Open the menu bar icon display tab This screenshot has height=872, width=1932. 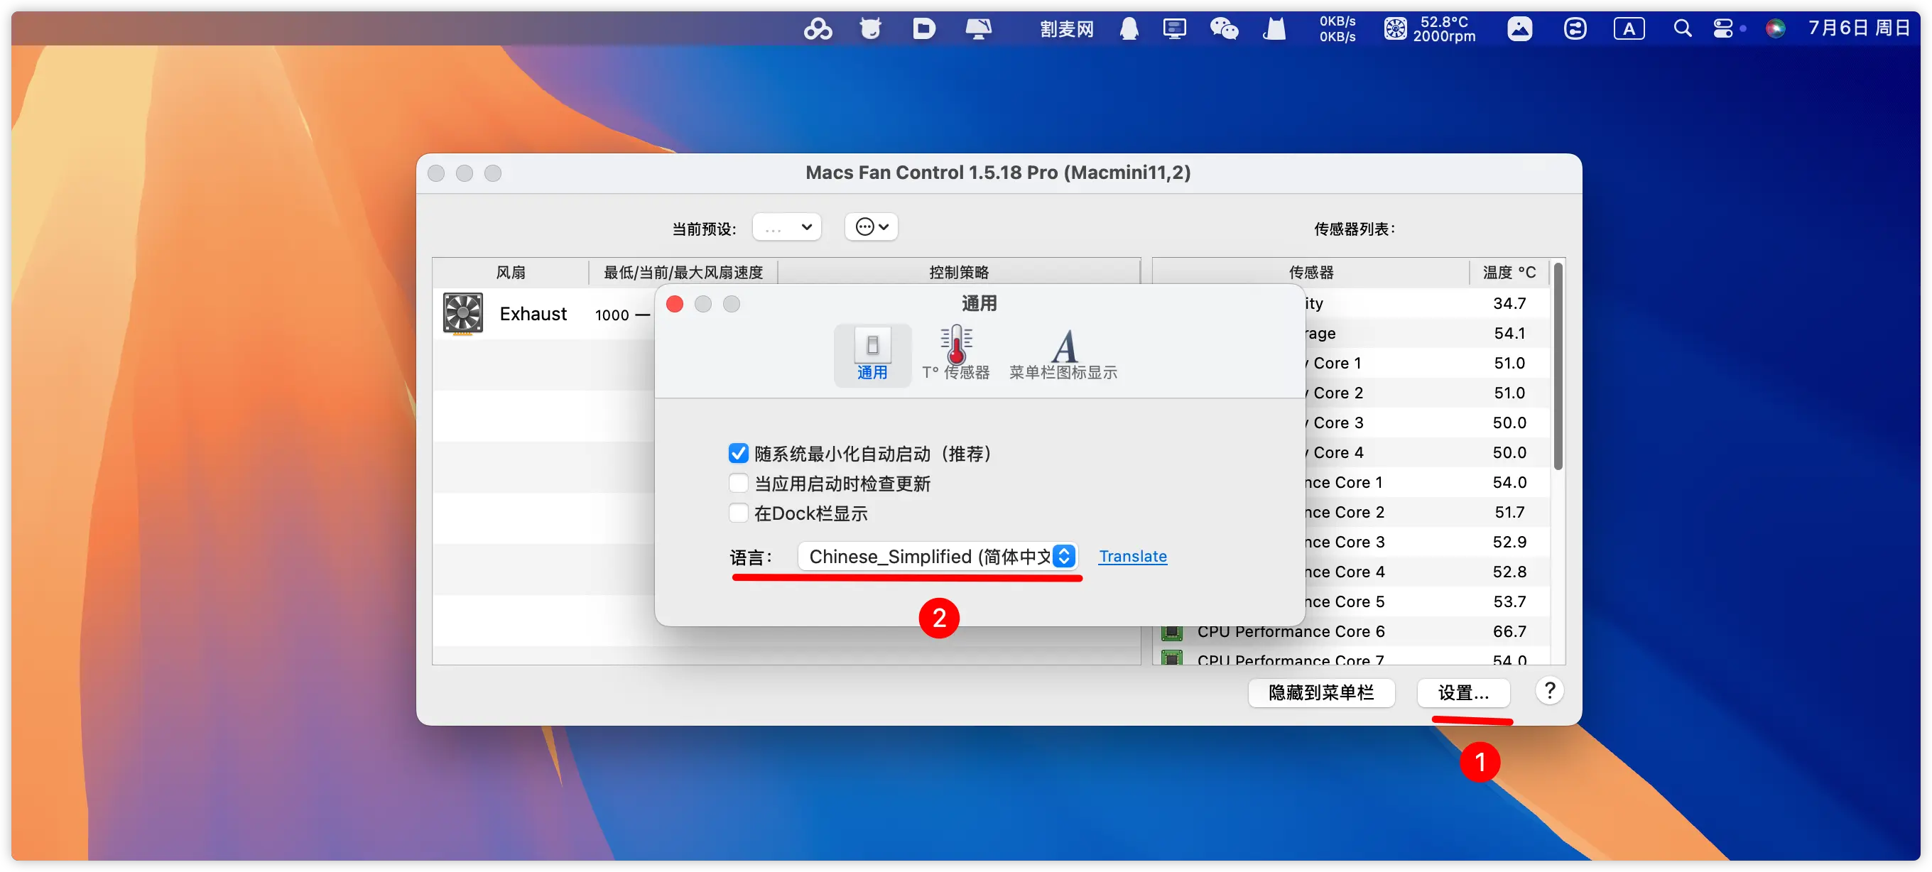(x=1063, y=354)
